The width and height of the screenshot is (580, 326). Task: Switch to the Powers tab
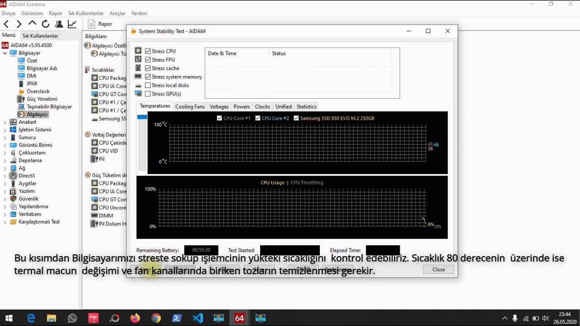(242, 107)
